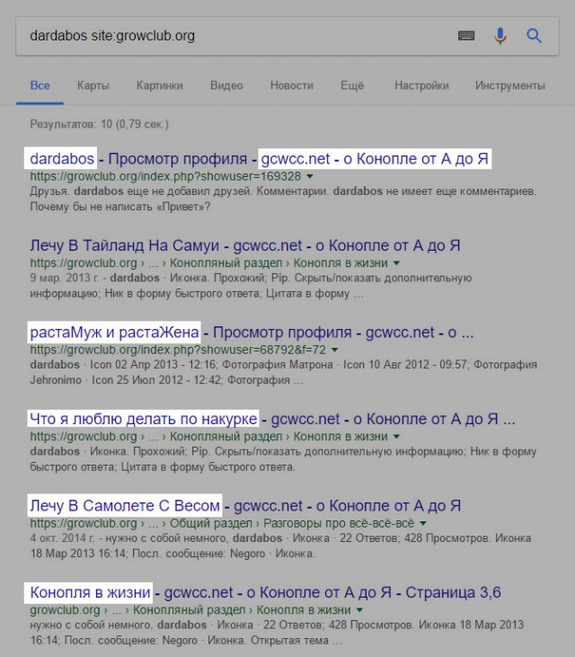Open Инструменты search tools
Image resolution: width=575 pixels, height=657 pixels.
coord(510,85)
